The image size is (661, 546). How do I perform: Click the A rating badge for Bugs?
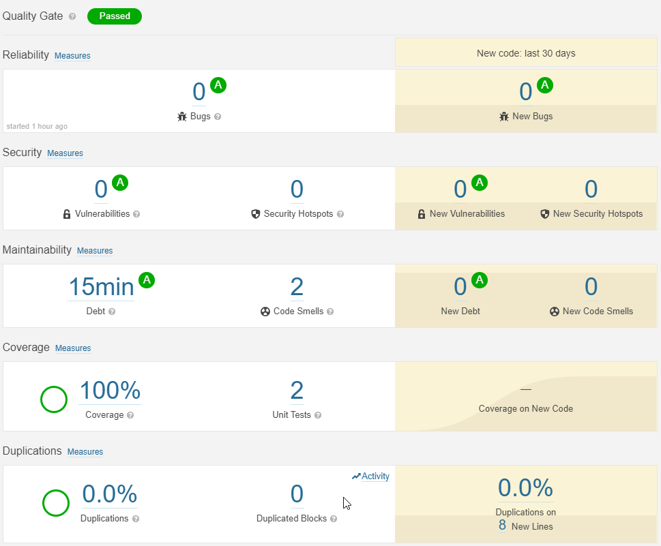218,85
